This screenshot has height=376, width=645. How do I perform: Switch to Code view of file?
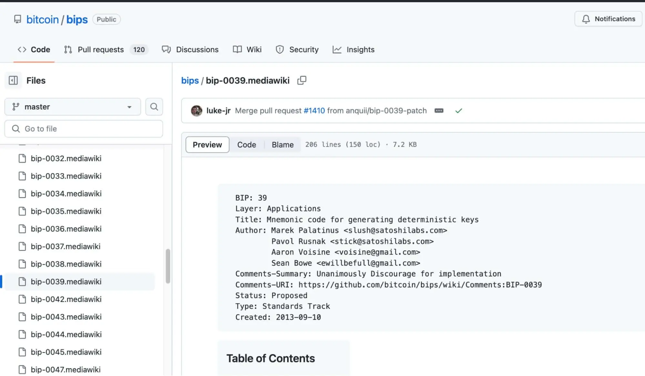coord(247,145)
